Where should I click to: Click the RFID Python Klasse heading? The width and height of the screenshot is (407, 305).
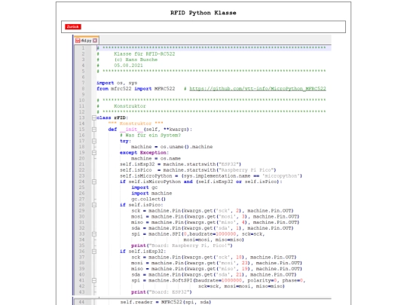click(x=203, y=13)
